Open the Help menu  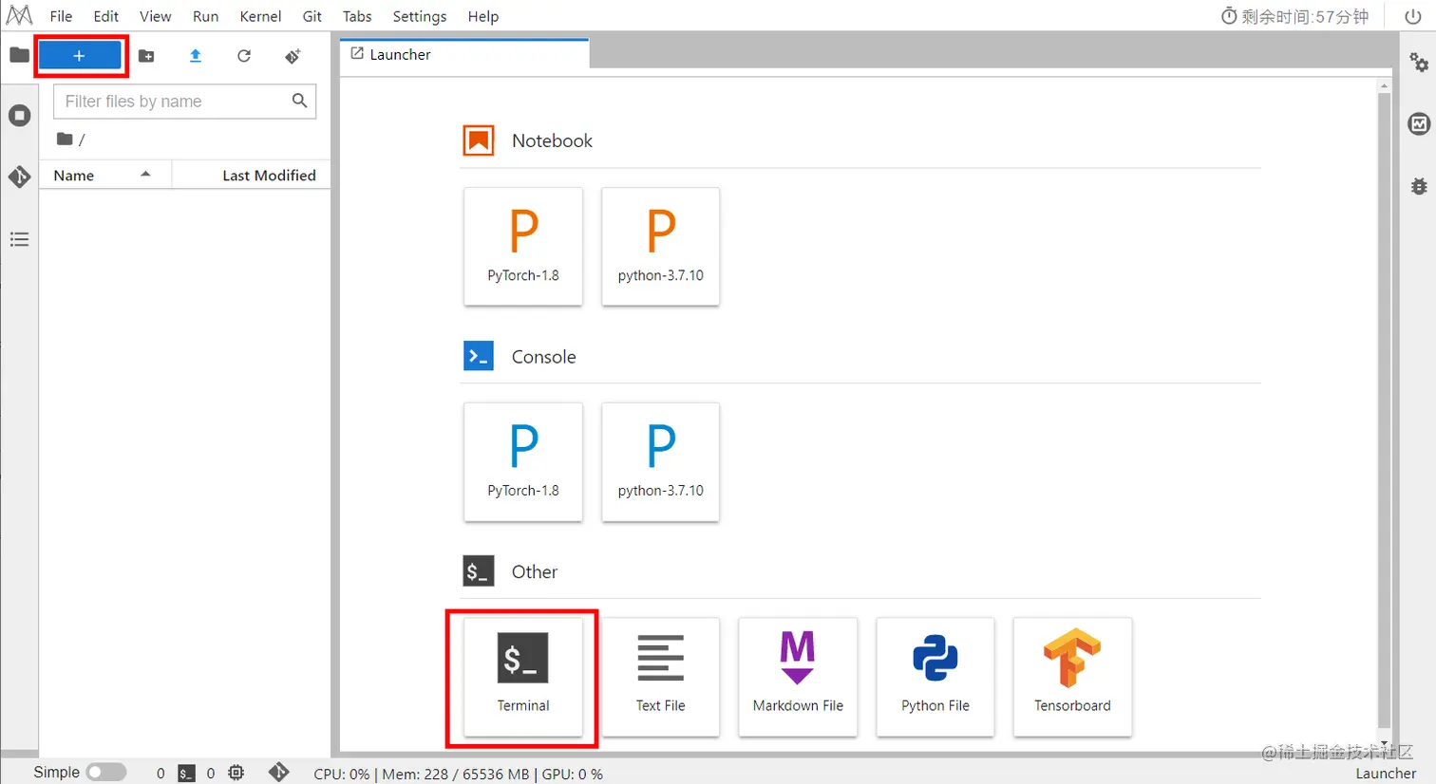pyautogui.click(x=483, y=16)
